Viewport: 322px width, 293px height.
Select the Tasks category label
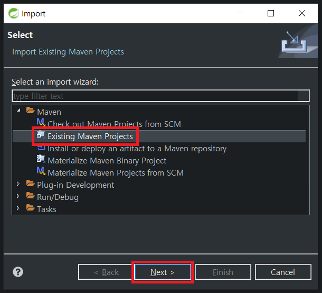click(x=46, y=209)
